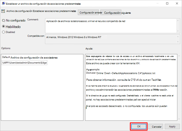Image resolution: width=182 pixels, height=131 pixels.
Task: Click the policy setting icon beside the title
Action: point(3,11)
